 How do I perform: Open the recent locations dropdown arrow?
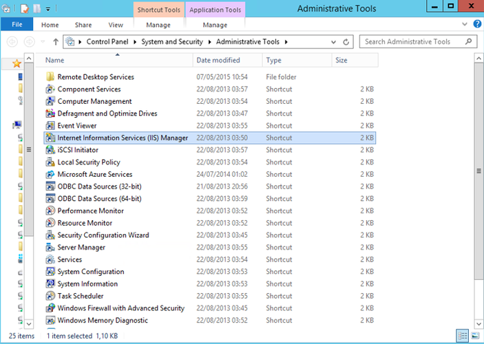[43, 42]
